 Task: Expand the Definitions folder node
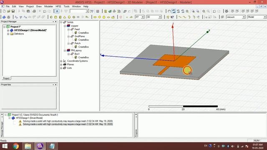coord(8,34)
